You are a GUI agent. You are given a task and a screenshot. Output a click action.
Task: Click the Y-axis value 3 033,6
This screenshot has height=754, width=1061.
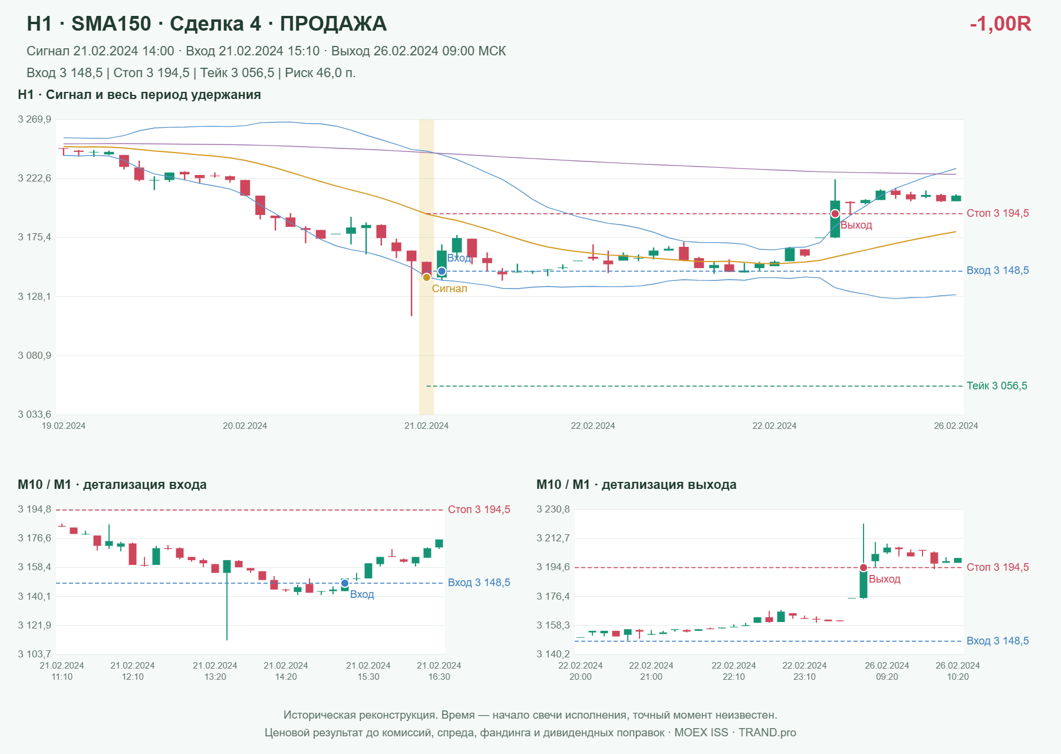coord(34,415)
